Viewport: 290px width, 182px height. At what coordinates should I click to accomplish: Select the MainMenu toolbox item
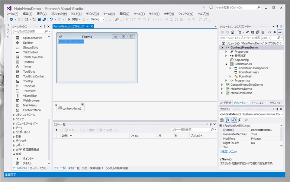point(30,105)
